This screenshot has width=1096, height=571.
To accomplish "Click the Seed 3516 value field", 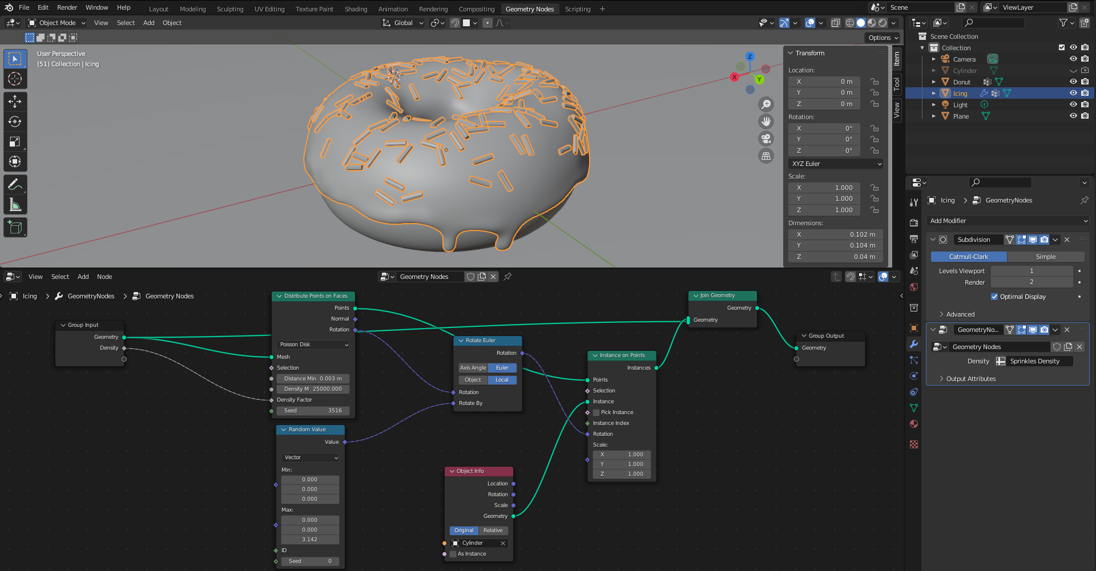I will tap(313, 411).
